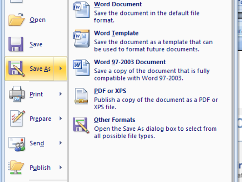Open the Other Formats heading
Image resolution: width=242 pixels, height=182 pixels.
click(115, 120)
